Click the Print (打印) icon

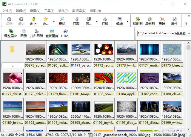(x=105, y=19)
